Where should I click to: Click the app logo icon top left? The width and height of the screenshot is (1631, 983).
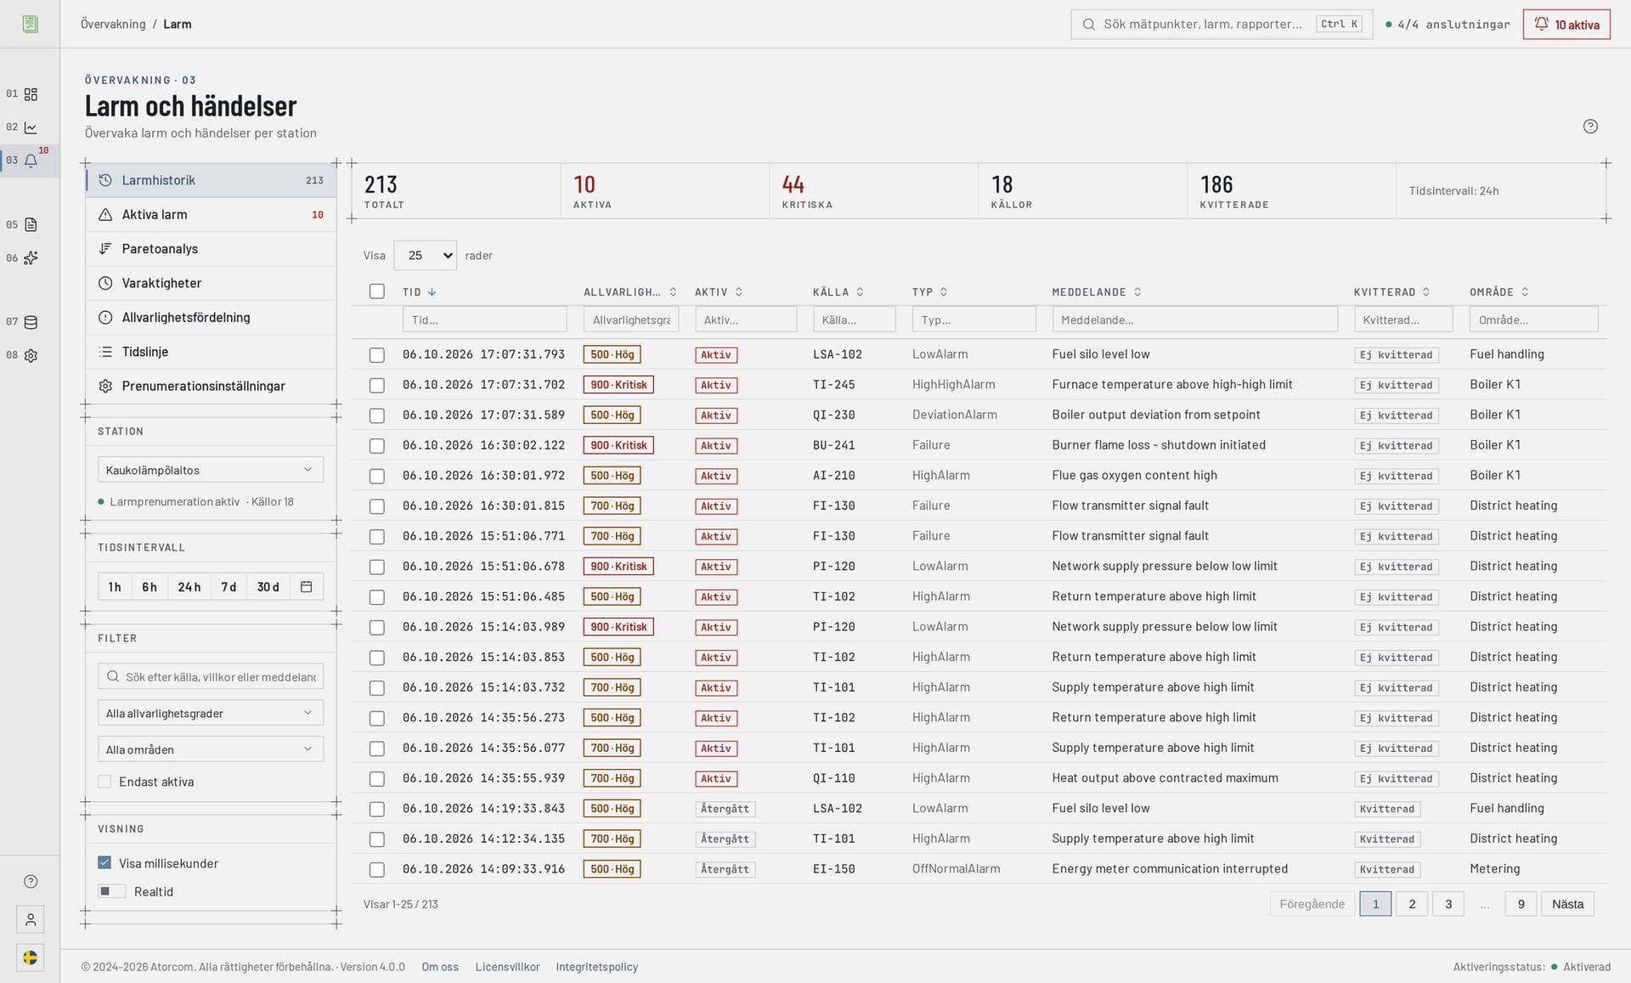click(31, 24)
